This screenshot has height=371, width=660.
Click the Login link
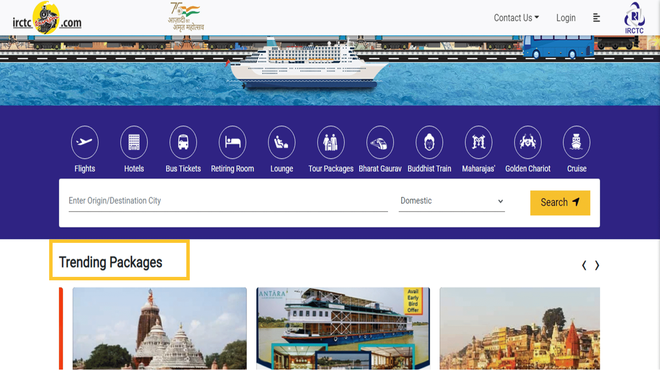pyautogui.click(x=566, y=18)
